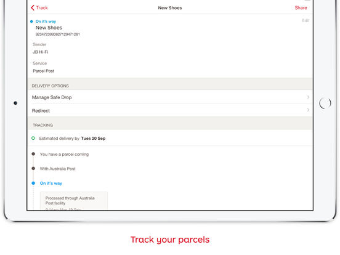Screen dimensions: 340x255
Task: Open the On it's way tracking step
Action: pyautogui.click(x=51, y=183)
